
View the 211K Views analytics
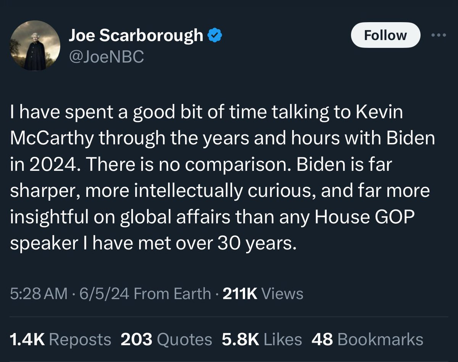pos(262,294)
